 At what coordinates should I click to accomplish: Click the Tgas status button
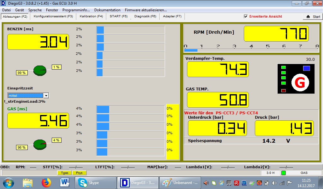(64, 173)
